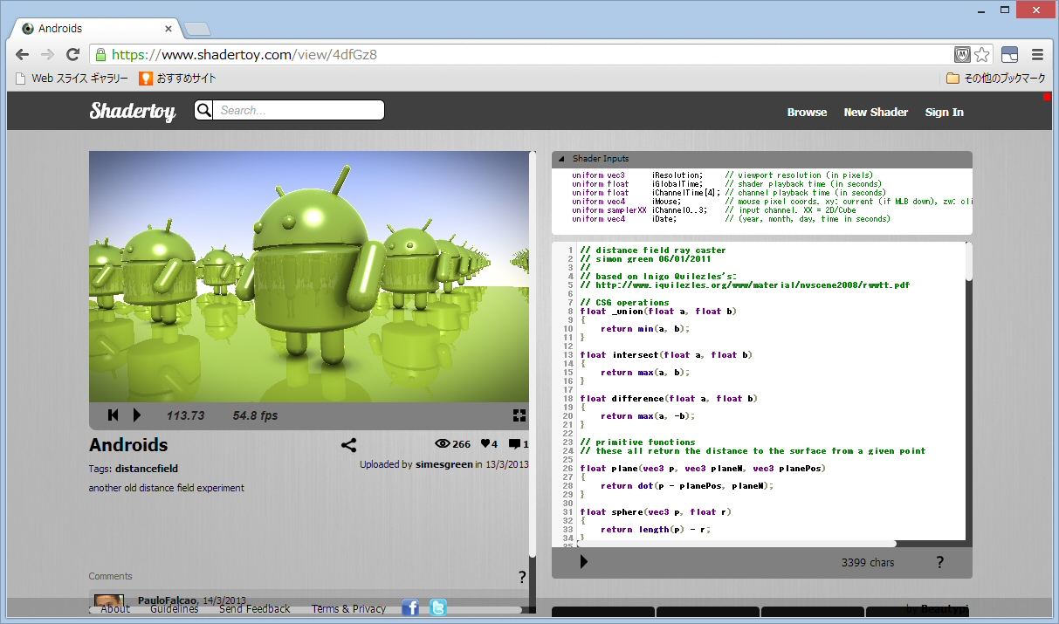The image size is (1059, 624).
Task: Click the play/pause button under shader preview
Action: (x=137, y=415)
